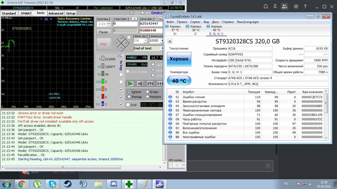Switch to Standard tab in Victoria

click(x=9, y=13)
